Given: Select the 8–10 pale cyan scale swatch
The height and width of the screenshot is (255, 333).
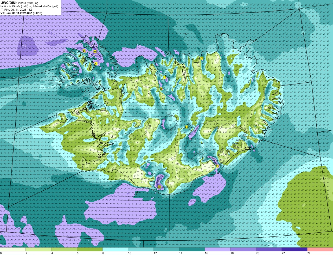Looking at the screenshot, I should (115, 249).
